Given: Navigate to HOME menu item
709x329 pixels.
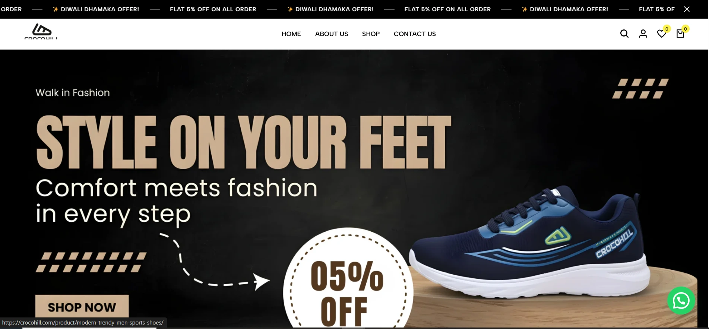Looking at the screenshot, I should (291, 34).
